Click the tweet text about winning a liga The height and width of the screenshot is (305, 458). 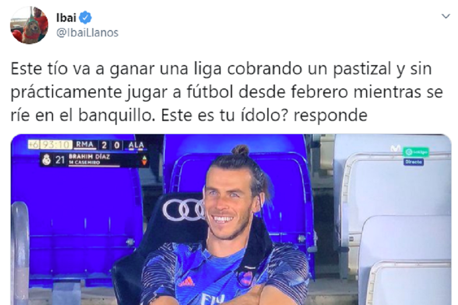pyautogui.click(x=227, y=92)
